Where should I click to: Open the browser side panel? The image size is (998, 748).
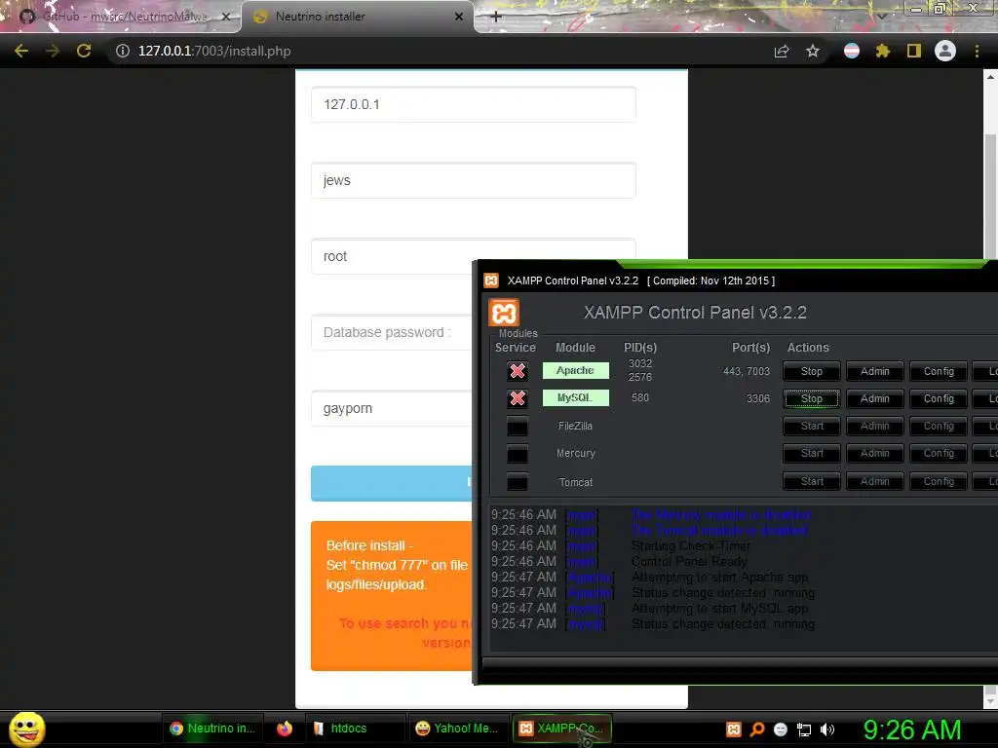point(914,51)
